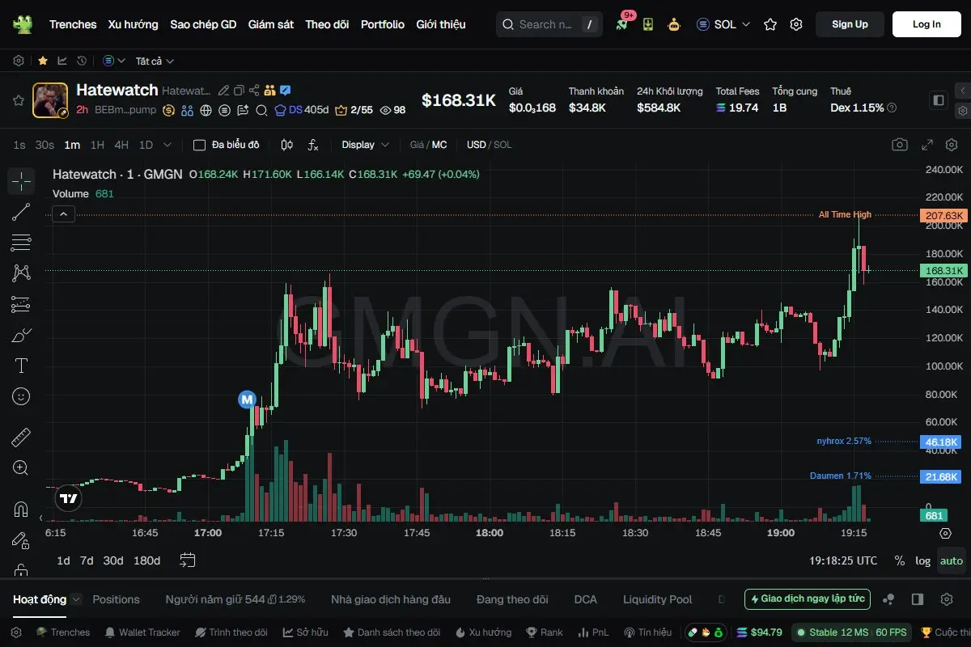Share the Hatewatch token

[254, 91]
